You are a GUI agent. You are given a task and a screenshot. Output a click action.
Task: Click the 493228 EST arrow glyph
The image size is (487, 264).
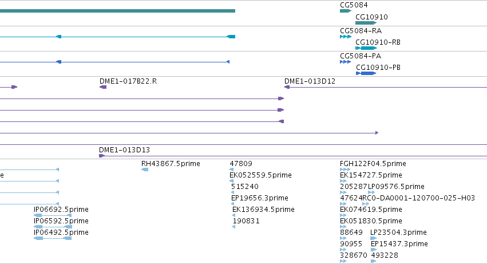[x=373, y=261]
